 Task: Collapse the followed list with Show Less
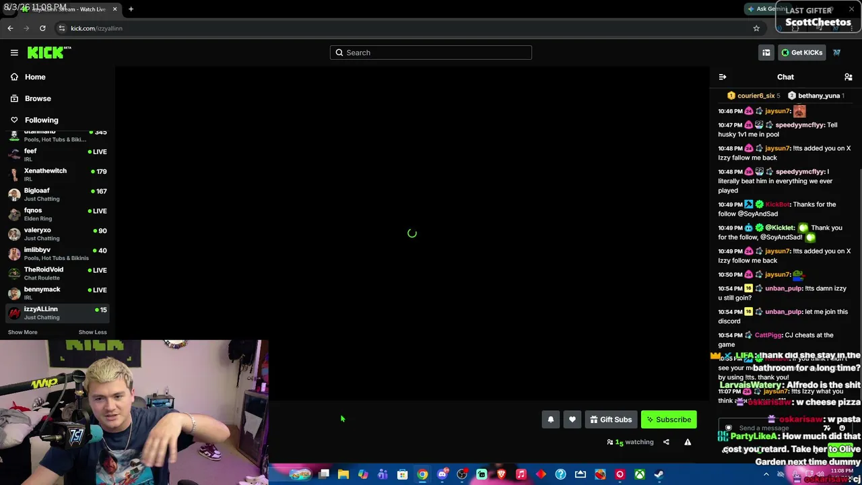coord(92,332)
